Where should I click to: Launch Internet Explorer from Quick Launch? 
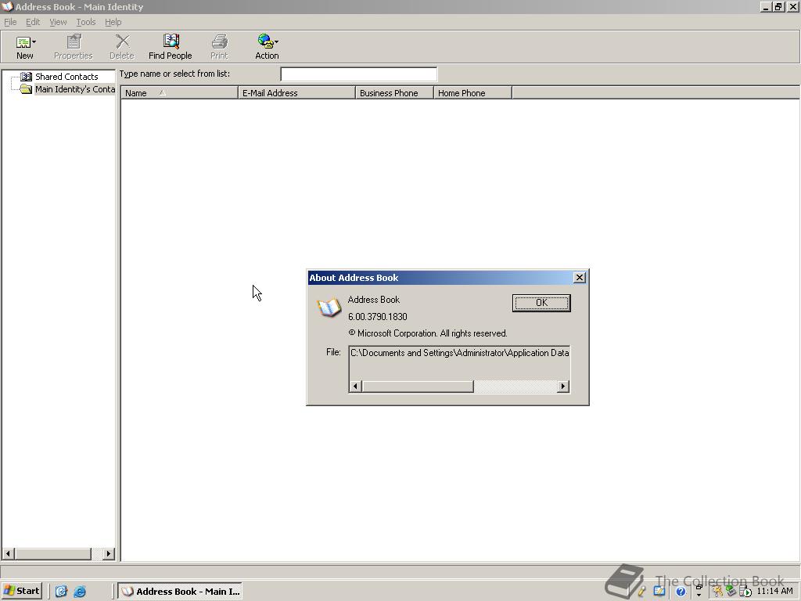coord(81,592)
